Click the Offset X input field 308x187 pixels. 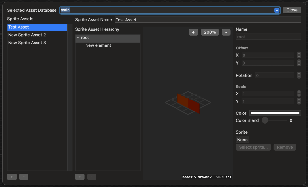(268, 55)
